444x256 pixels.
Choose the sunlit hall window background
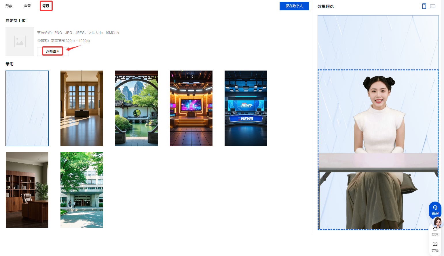(x=82, y=108)
